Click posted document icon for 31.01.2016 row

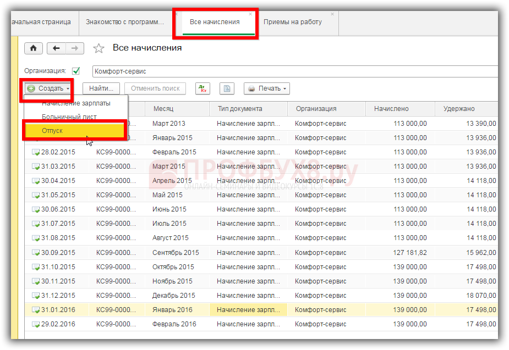tap(36, 309)
